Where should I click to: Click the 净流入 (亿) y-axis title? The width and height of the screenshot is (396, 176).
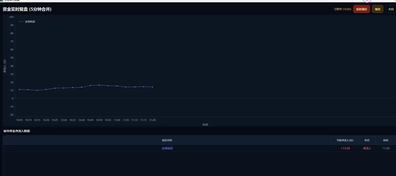pos(5,66)
